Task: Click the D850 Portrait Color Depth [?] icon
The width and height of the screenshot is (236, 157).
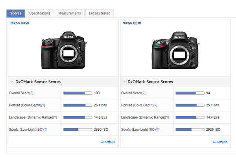Action: (x=43, y=105)
